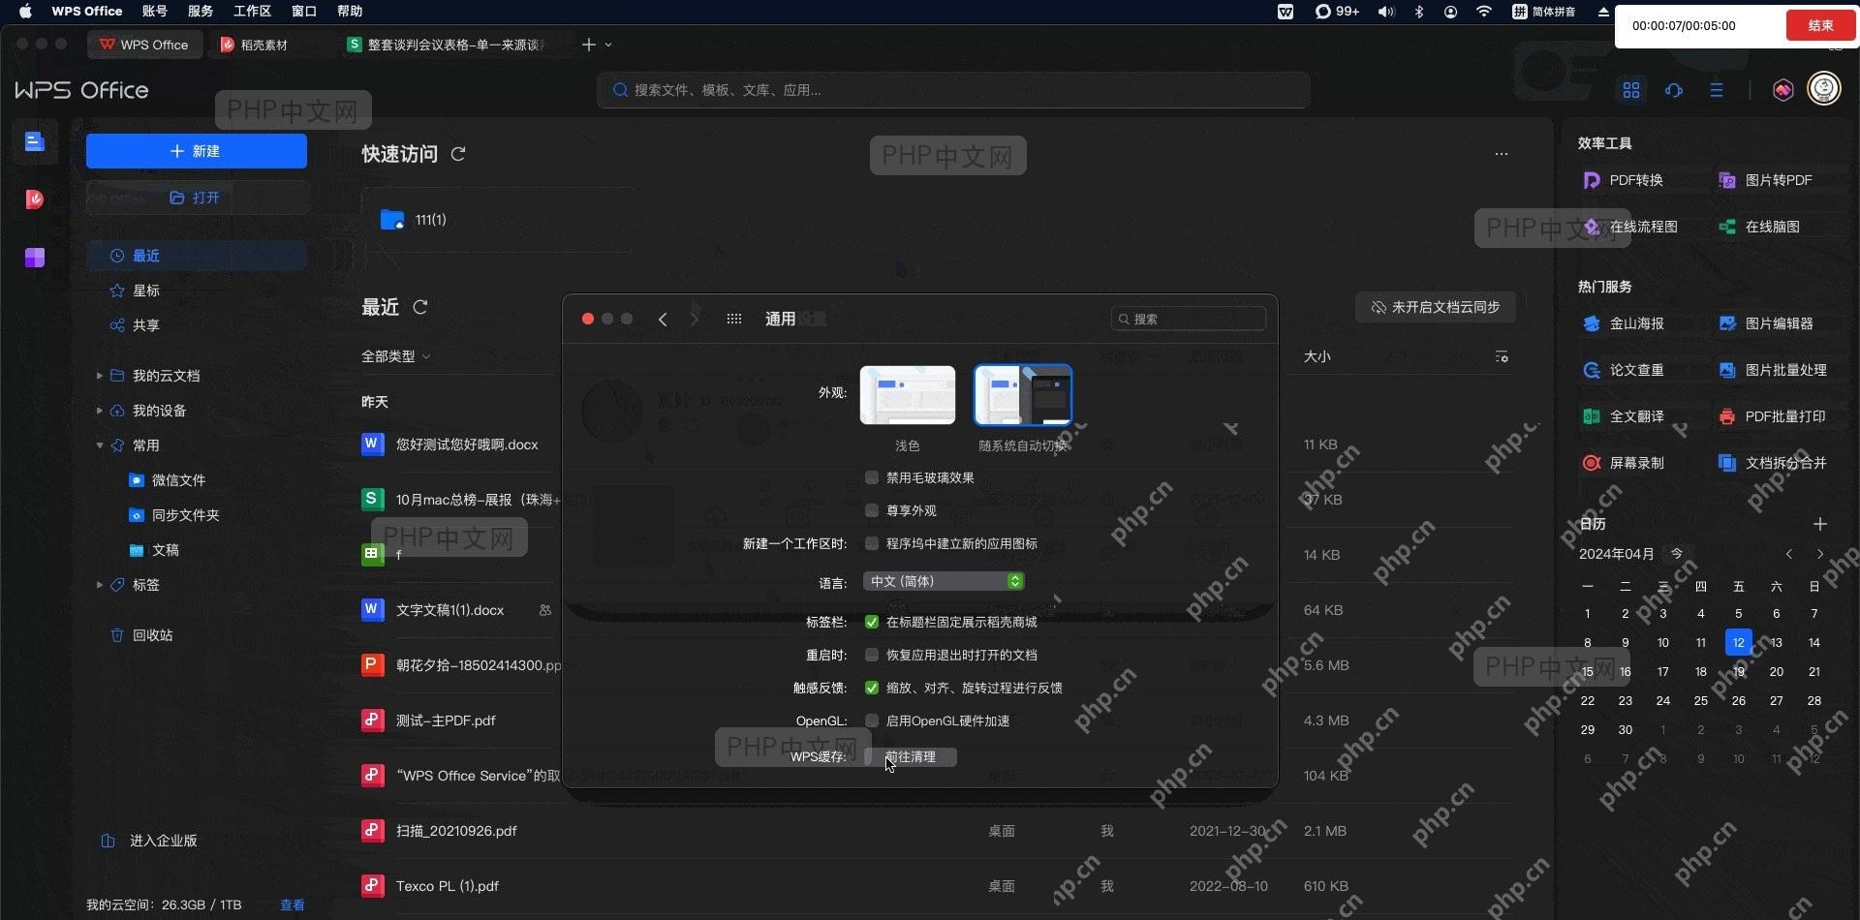Click the main 搜索文件、模板 search field
Viewport: 1860px width, 920px height.
(x=954, y=90)
